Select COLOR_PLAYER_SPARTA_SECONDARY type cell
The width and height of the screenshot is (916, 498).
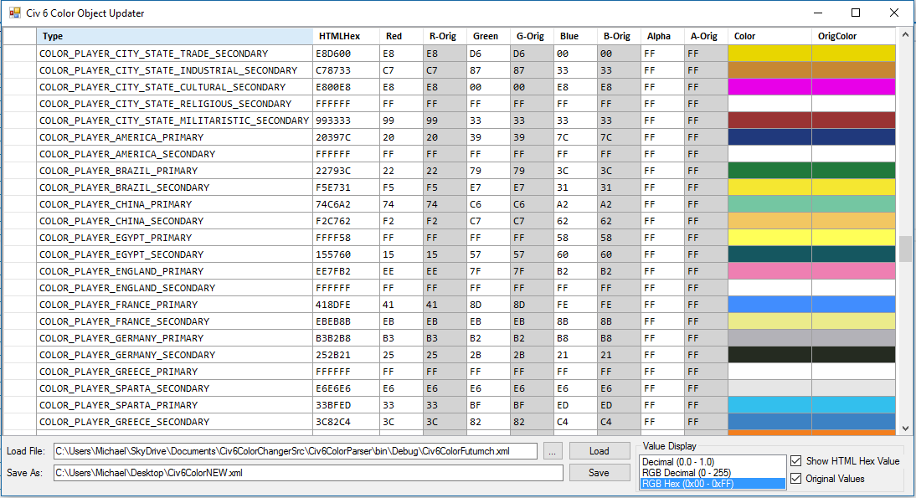[174, 388]
